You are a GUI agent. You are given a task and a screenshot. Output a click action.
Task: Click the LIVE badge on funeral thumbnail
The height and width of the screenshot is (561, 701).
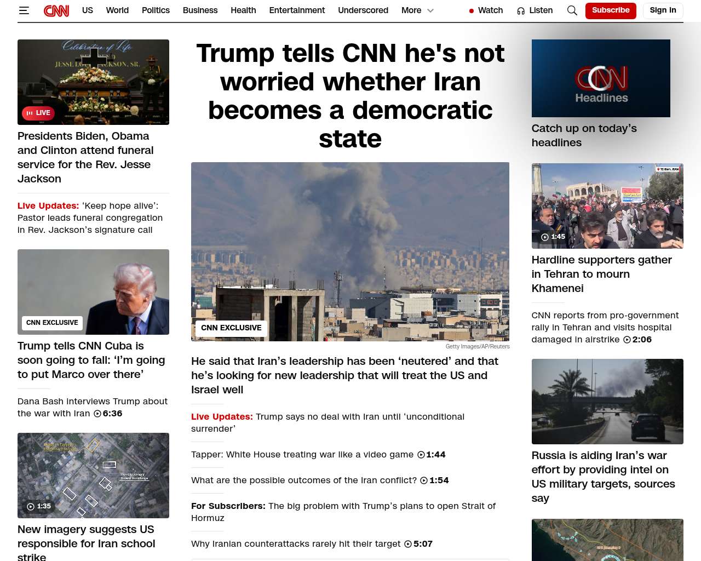[x=38, y=113]
